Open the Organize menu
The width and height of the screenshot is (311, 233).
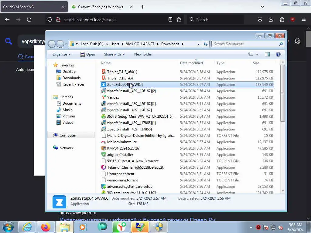(61, 54)
